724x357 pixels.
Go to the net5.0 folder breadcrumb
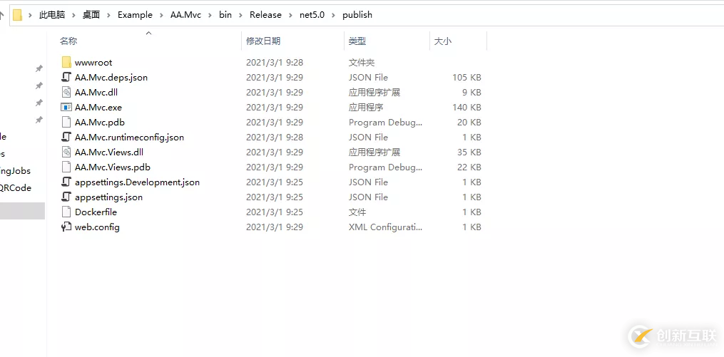(312, 15)
